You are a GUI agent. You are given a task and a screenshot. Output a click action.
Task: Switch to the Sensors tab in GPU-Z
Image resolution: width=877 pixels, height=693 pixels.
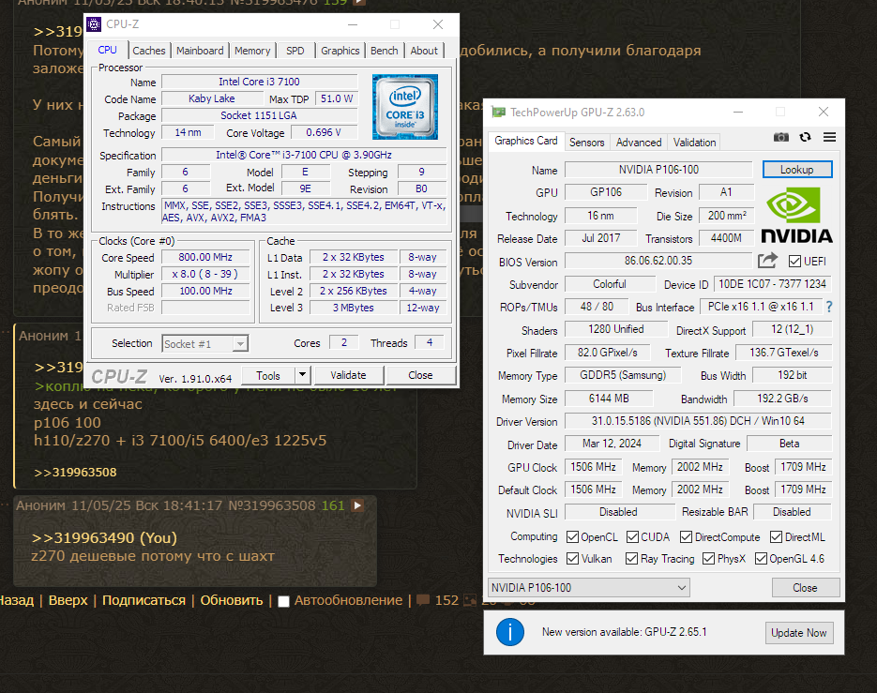(587, 143)
